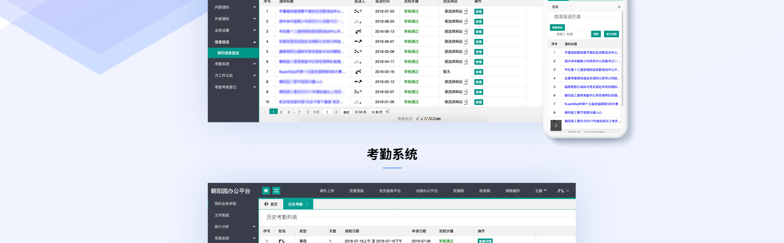Open 党员服务平台 in the top navigation
This screenshot has width=784, height=243.
[x=390, y=191]
